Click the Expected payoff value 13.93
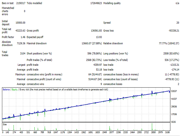 (x=98, y=37)
